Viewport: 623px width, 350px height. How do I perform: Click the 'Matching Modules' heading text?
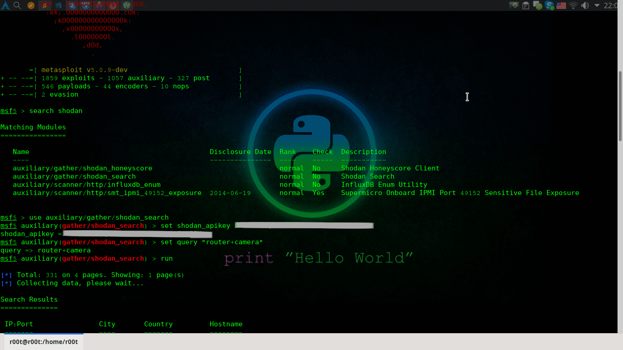[x=33, y=127]
